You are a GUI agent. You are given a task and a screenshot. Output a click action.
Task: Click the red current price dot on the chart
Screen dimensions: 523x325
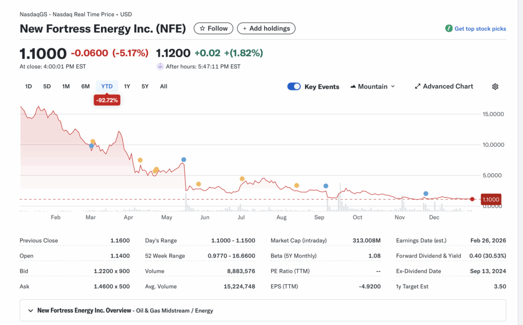[471, 199]
